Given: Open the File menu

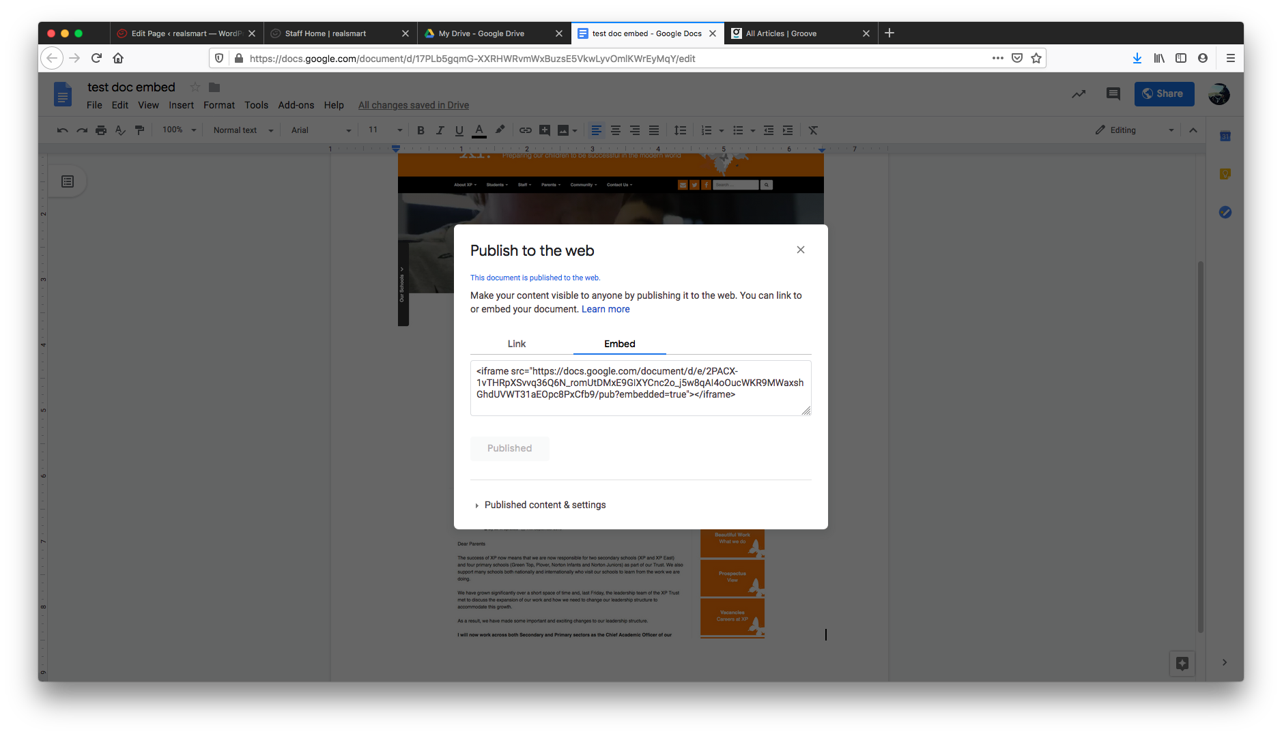Looking at the screenshot, I should pos(94,105).
